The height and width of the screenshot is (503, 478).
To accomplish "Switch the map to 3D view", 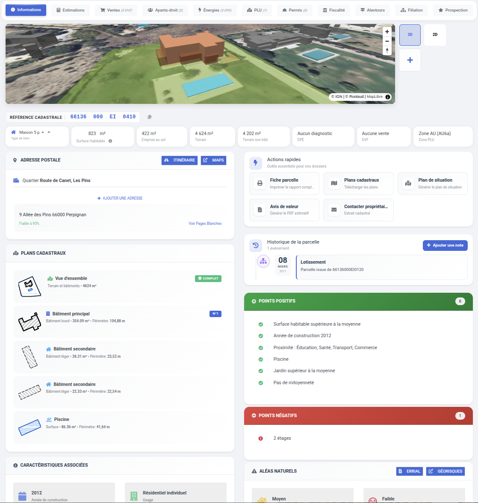I will coord(410,35).
